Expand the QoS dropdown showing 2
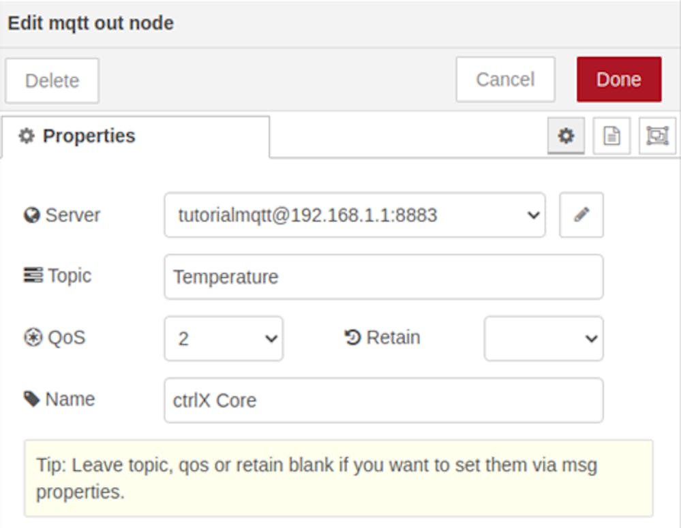This screenshot has width=681, height=528. coord(224,338)
